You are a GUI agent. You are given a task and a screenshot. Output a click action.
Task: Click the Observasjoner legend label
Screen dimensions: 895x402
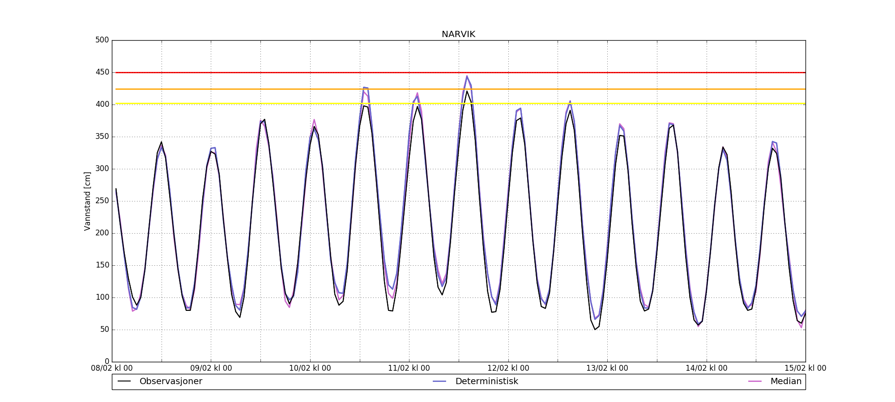click(171, 381)
